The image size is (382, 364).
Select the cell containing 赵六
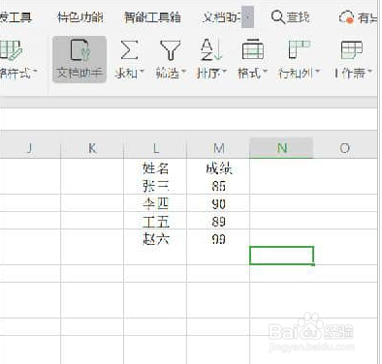pyautogui.click(x=155, y=239)
